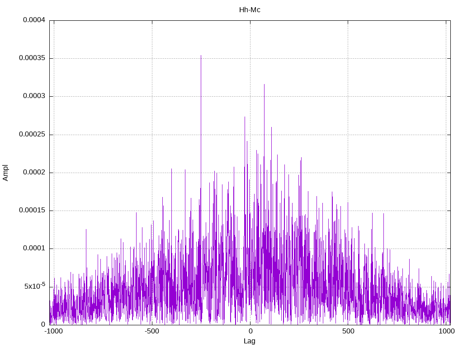Click the y-axis tick value 0.0002
This screenshot has height=347, width=463.
pos(34,173)
